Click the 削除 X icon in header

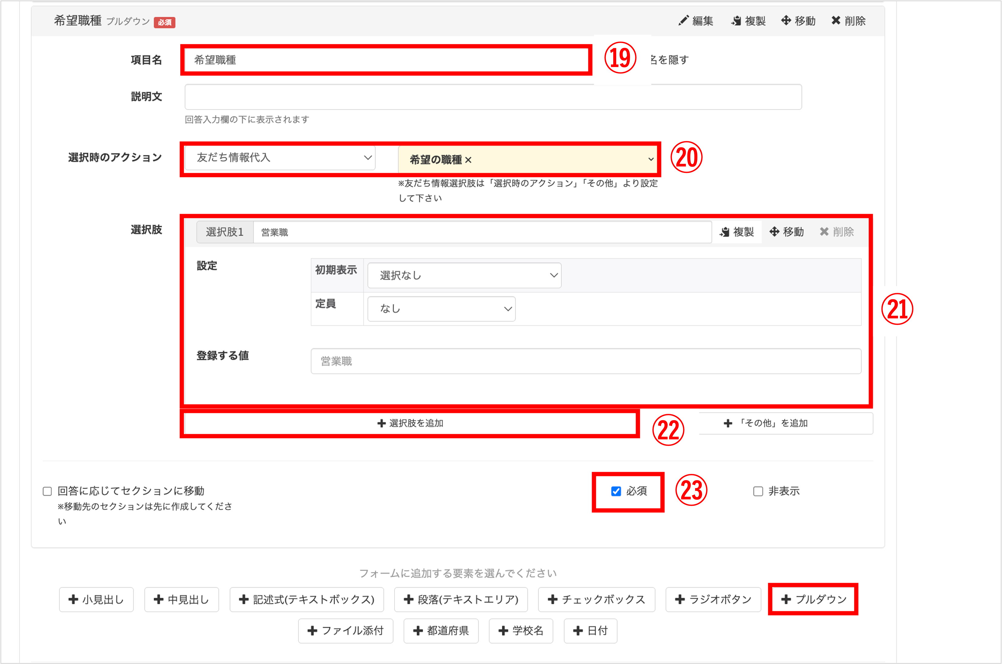pos(836,20)
